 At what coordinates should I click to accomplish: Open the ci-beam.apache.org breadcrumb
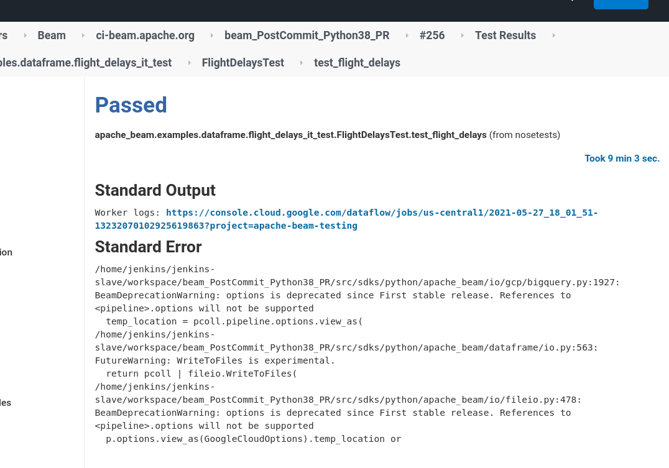click(145, 35)
